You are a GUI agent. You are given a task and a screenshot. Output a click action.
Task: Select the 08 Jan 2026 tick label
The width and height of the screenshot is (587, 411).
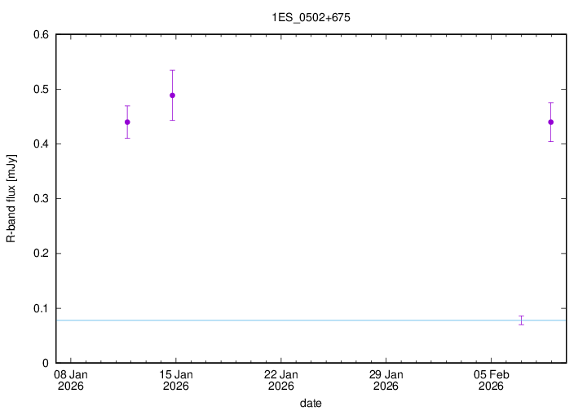(71, 380)
